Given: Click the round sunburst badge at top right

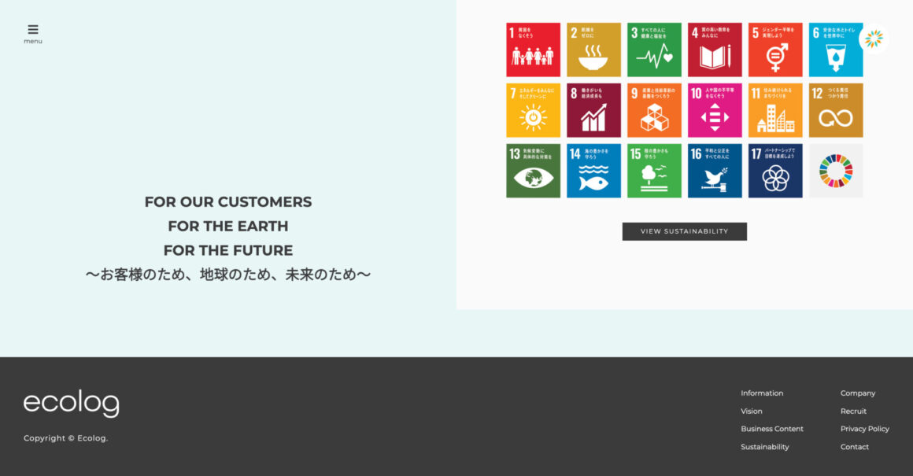Looking at the screenshot, I should (874, 39).
